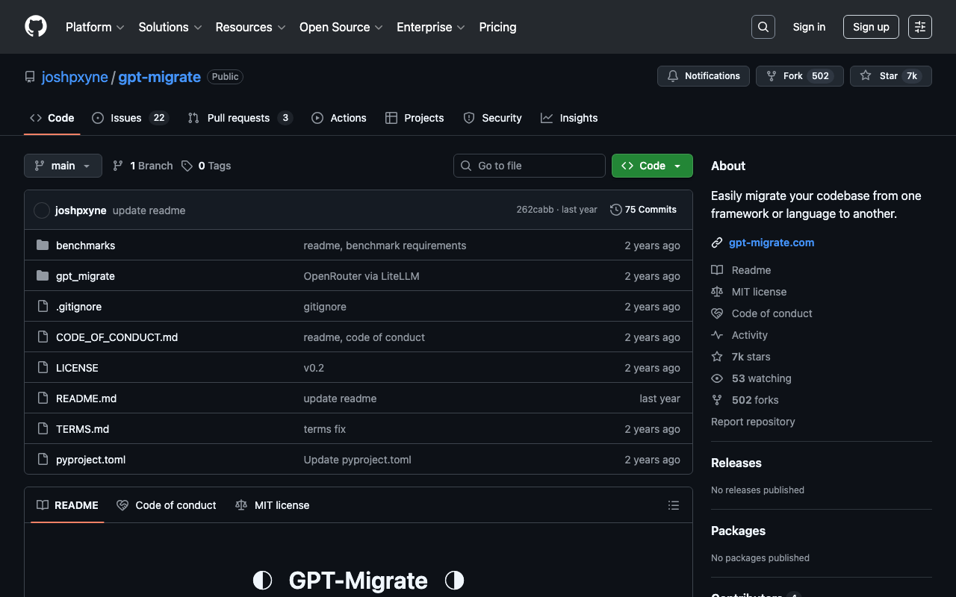Expand the green Code dropdown

pyautogui.click(x=651, y=166)
